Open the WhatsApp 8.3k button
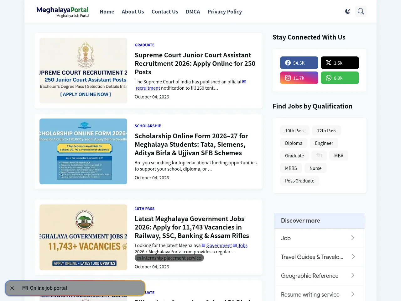401x301 pixels. click(340, 78)
